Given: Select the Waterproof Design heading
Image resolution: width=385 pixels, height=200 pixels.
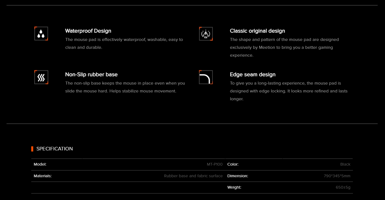Looking at the screenshot, I should click(88, 31).
